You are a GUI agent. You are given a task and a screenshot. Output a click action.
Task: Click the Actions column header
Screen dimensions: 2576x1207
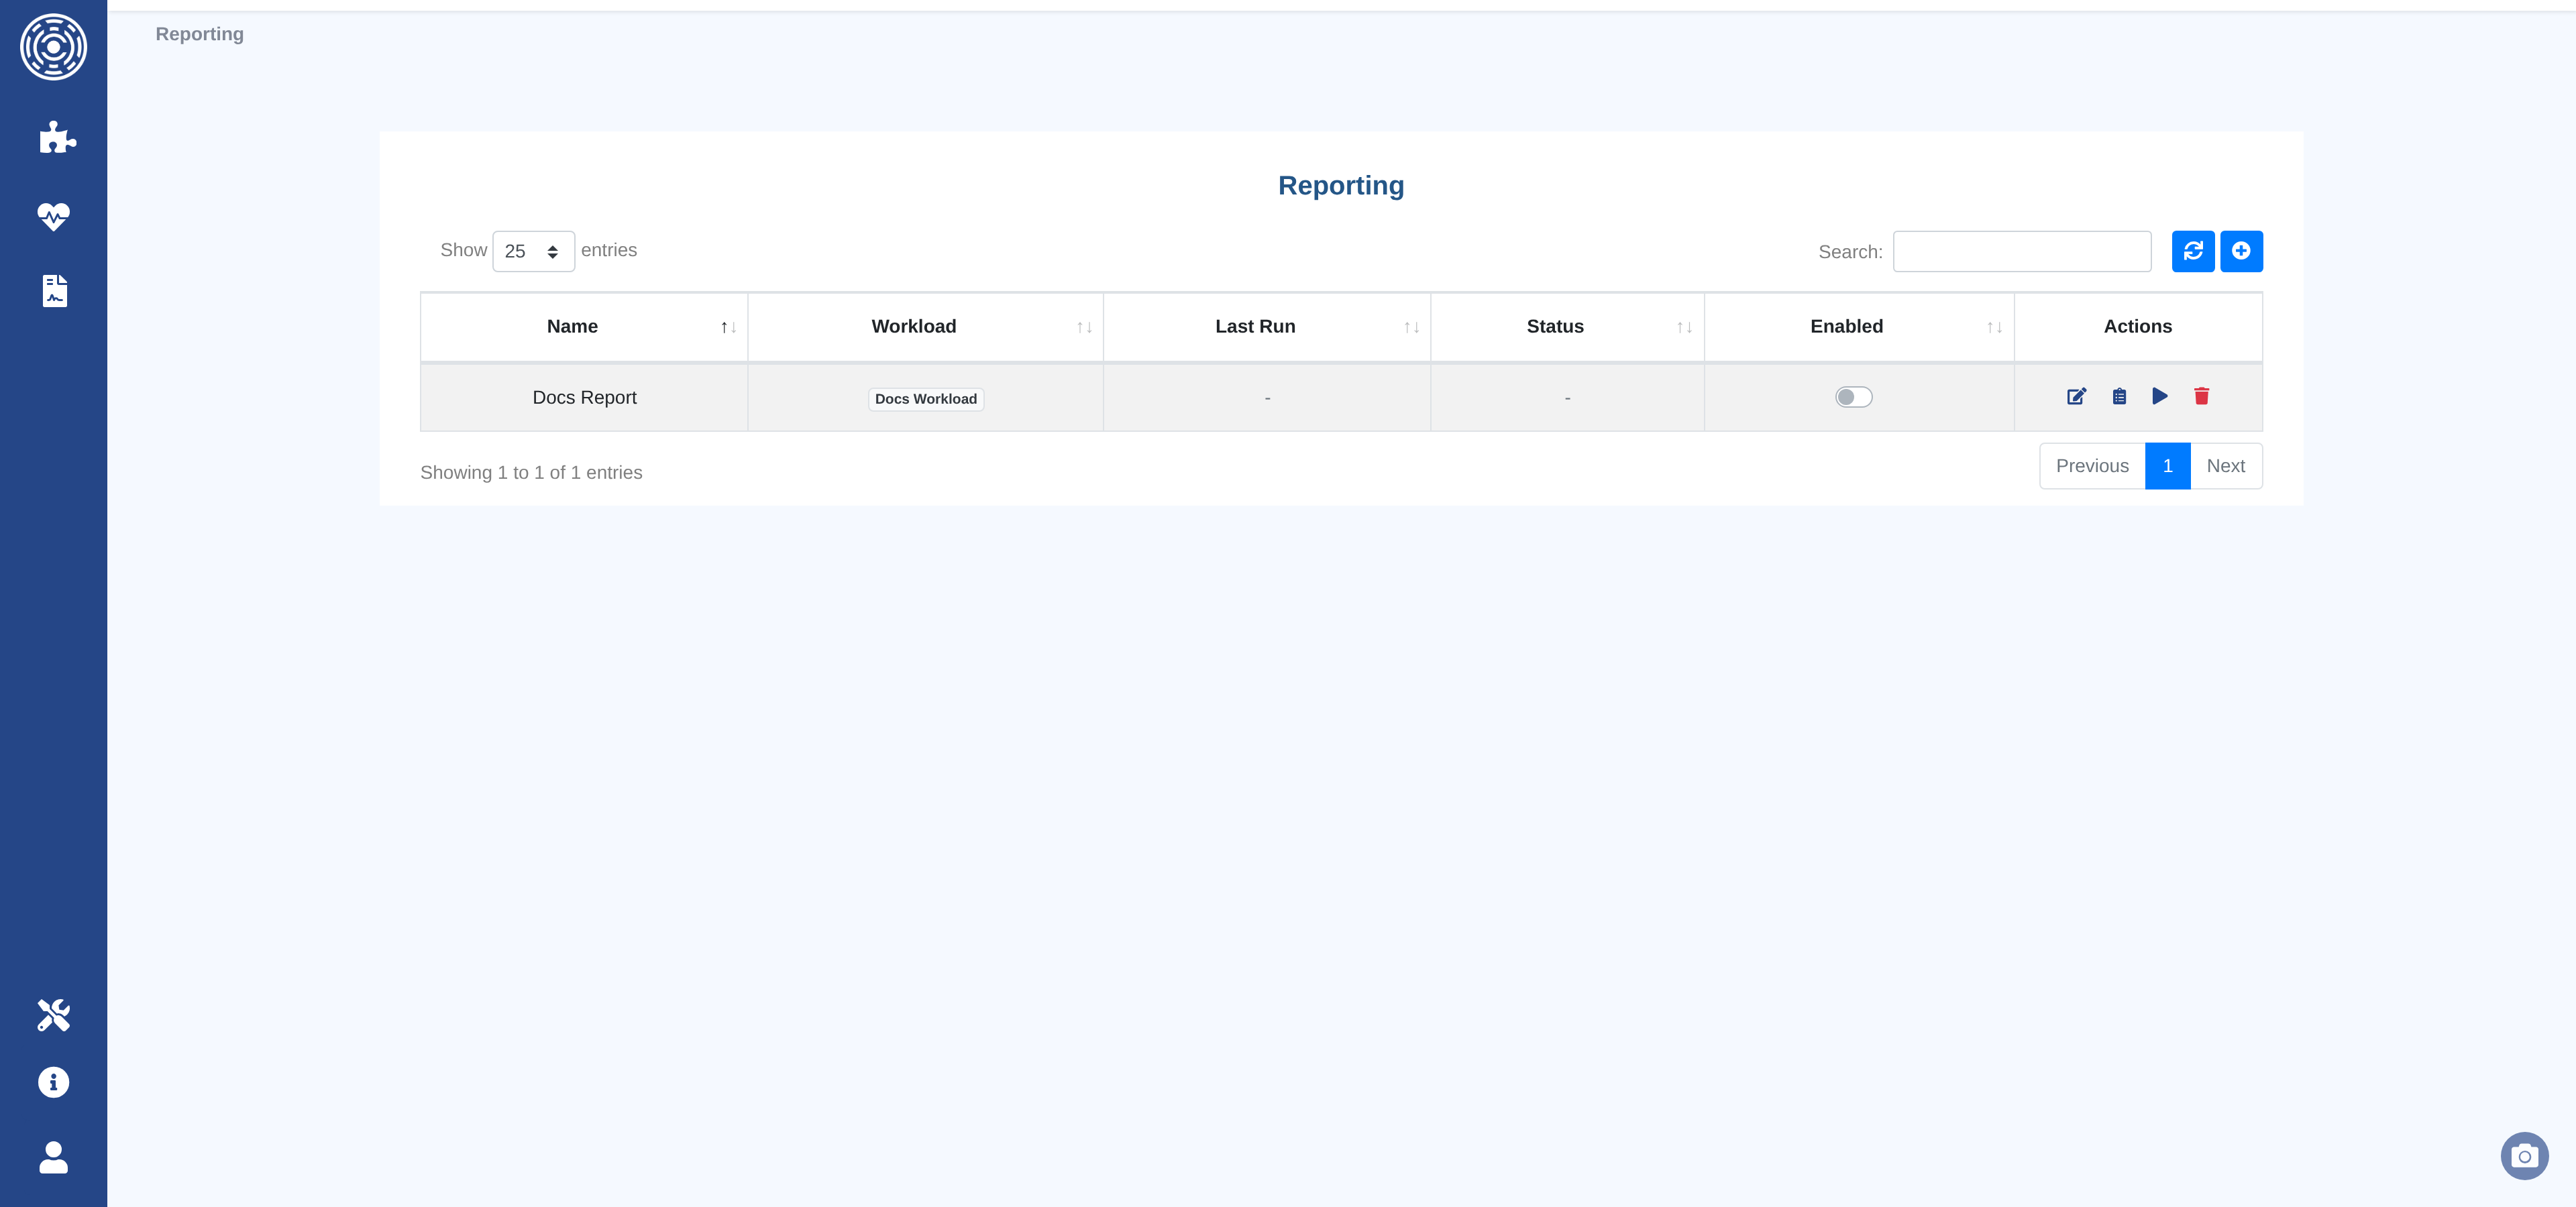click(x=2138, y=327)
